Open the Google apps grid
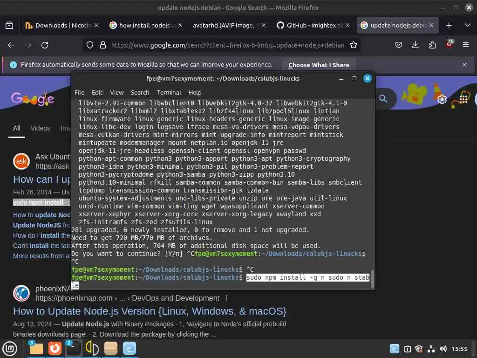 tap(463, 99)
